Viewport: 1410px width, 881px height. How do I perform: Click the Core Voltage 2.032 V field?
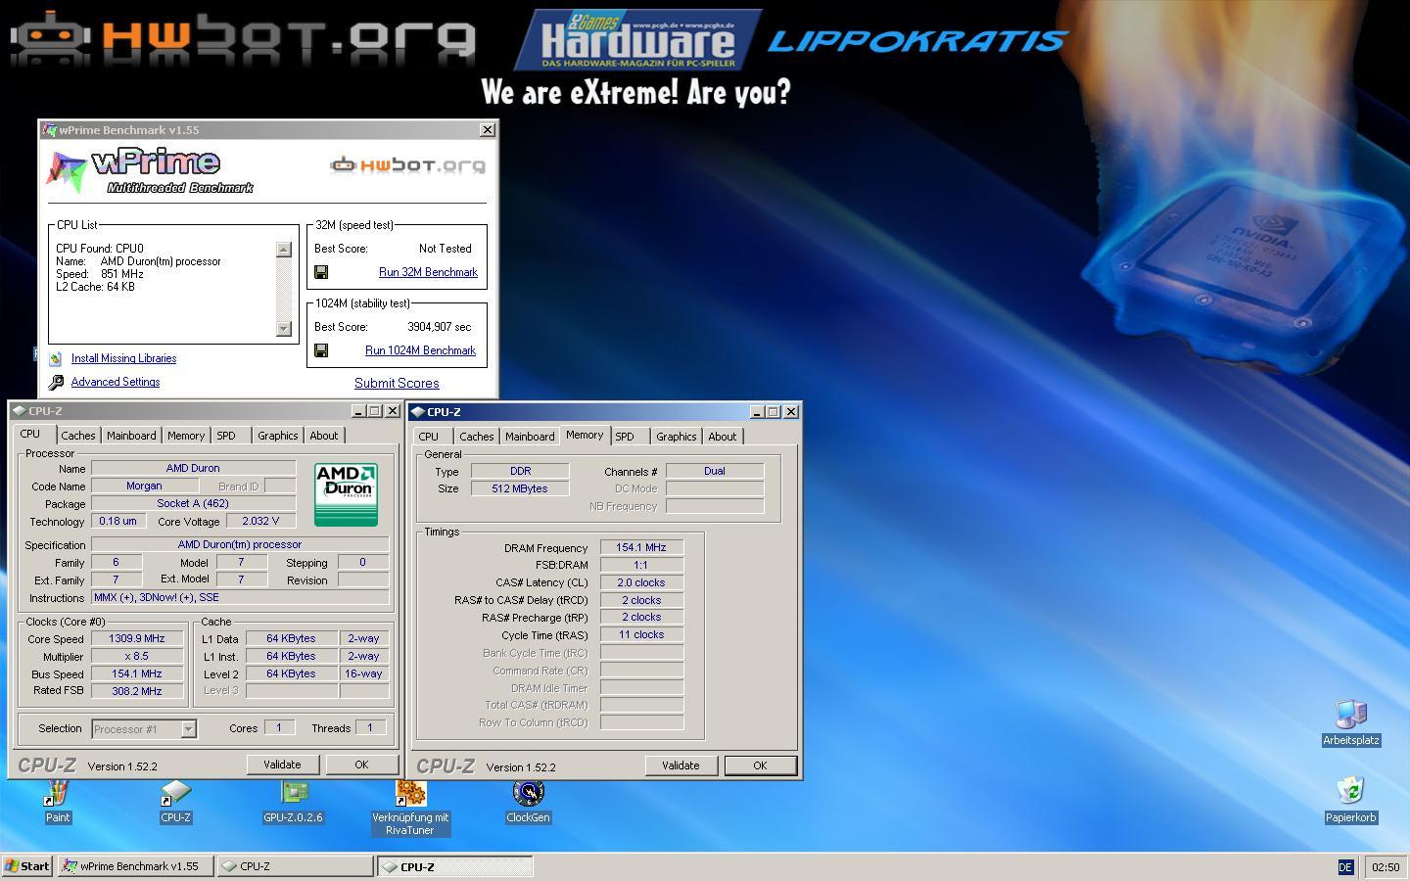(259, 521)
